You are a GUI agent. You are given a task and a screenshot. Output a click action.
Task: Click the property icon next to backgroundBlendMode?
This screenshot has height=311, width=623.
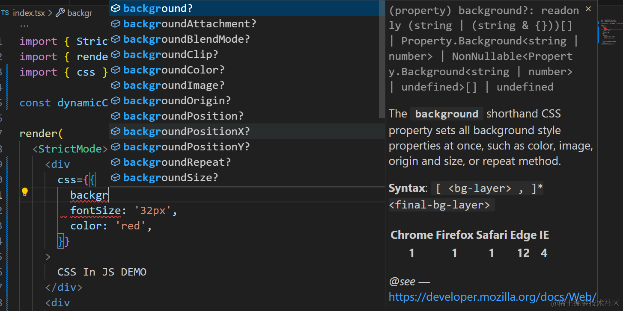point(116,39)
